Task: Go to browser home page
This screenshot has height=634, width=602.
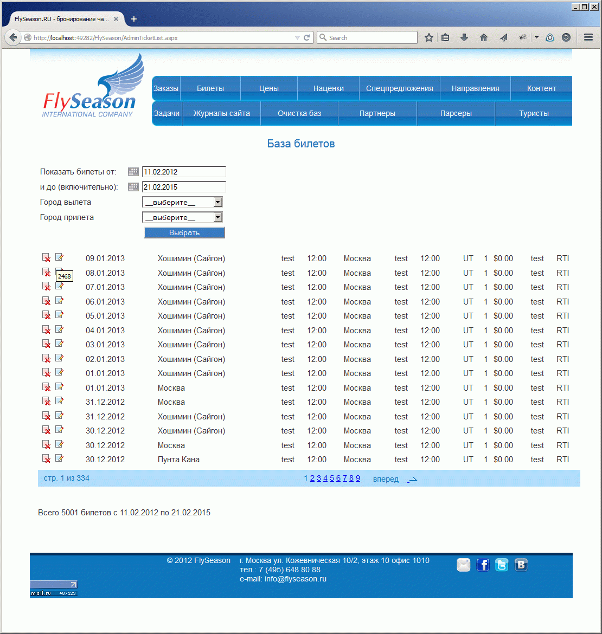Action: point(483,37)
